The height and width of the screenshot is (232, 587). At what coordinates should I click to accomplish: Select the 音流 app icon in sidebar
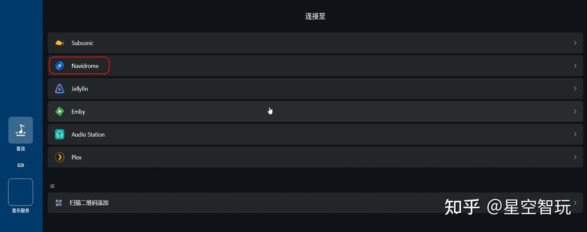point(20,130)
